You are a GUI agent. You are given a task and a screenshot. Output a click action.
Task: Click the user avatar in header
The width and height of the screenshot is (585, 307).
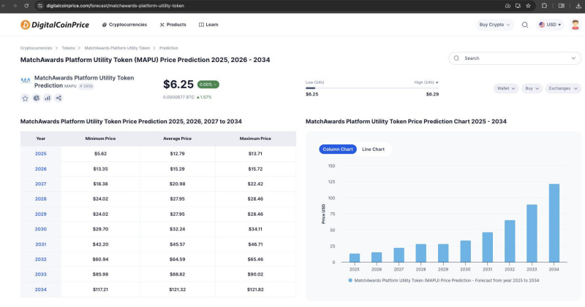(575, 24)
